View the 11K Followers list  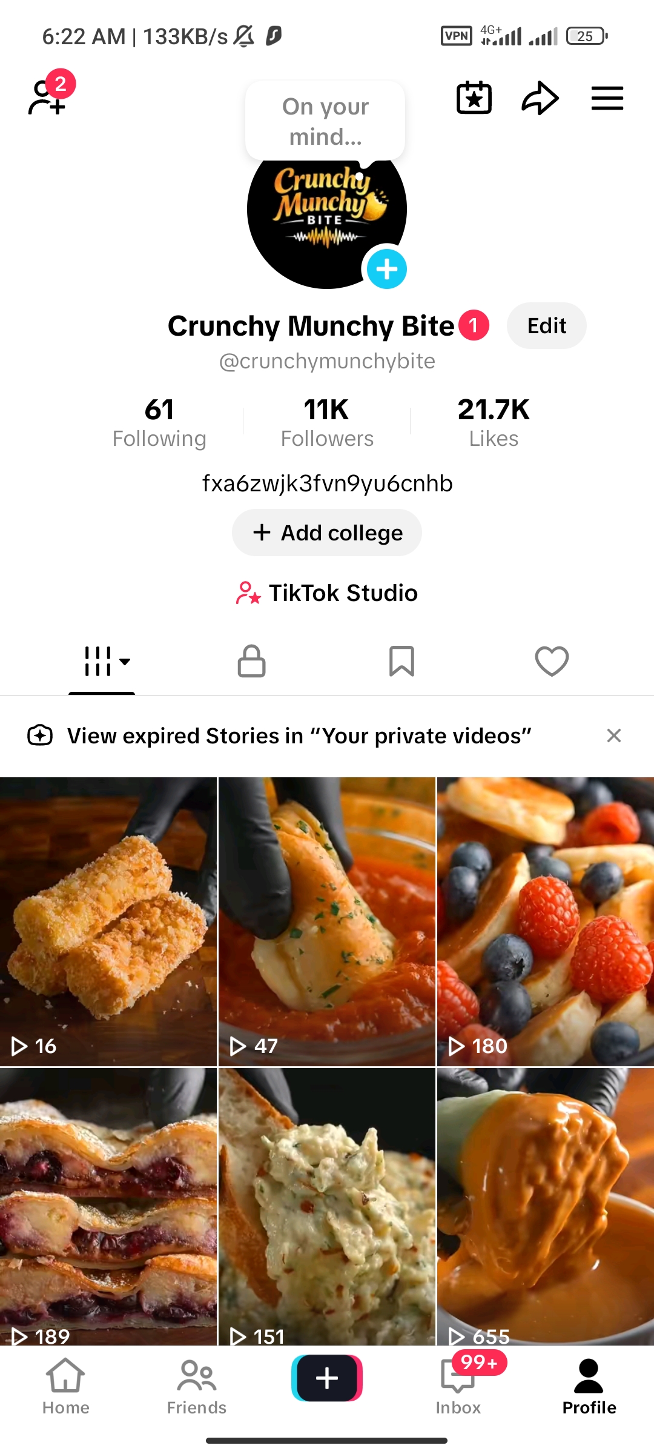(327, 422)
